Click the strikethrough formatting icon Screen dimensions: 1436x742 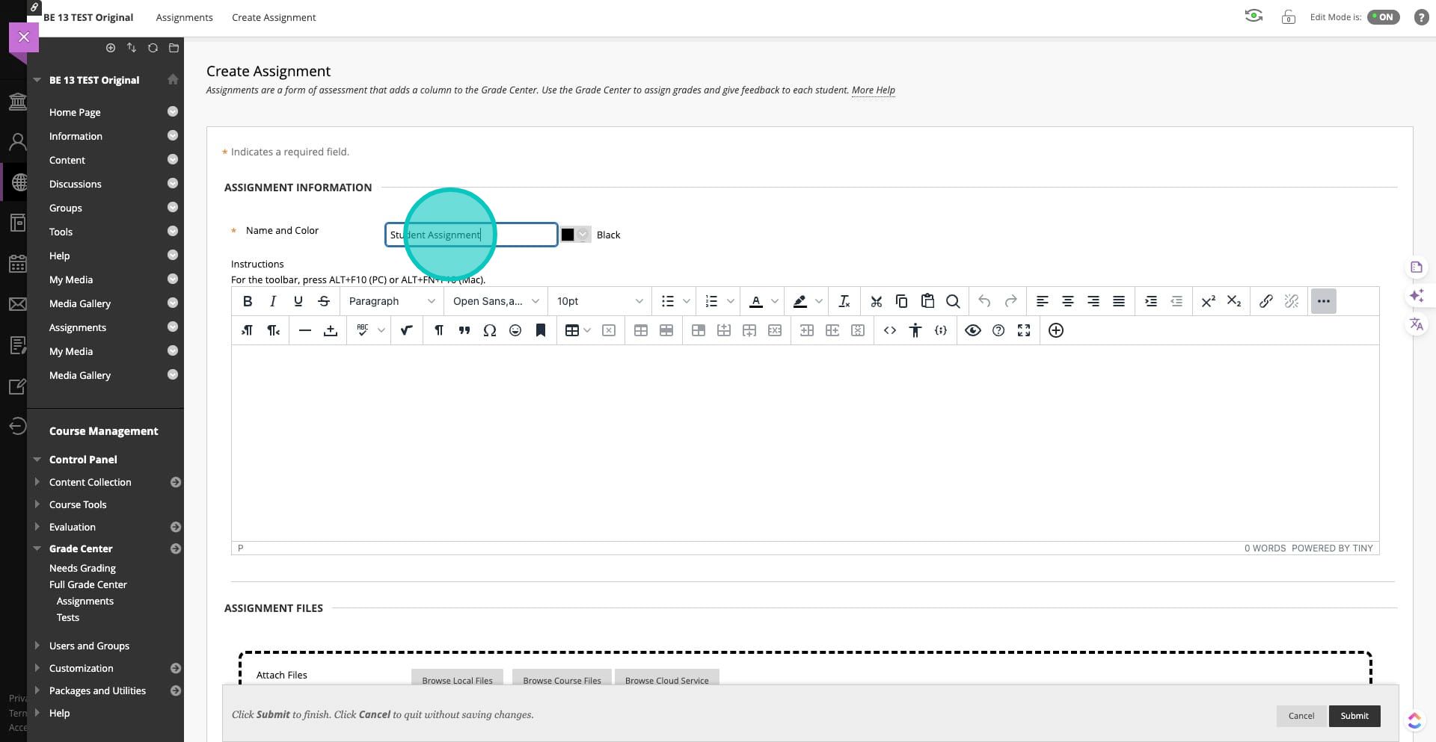click(324, 301)
